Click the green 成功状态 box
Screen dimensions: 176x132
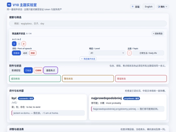pyautogui.click(x=35, y=79)
